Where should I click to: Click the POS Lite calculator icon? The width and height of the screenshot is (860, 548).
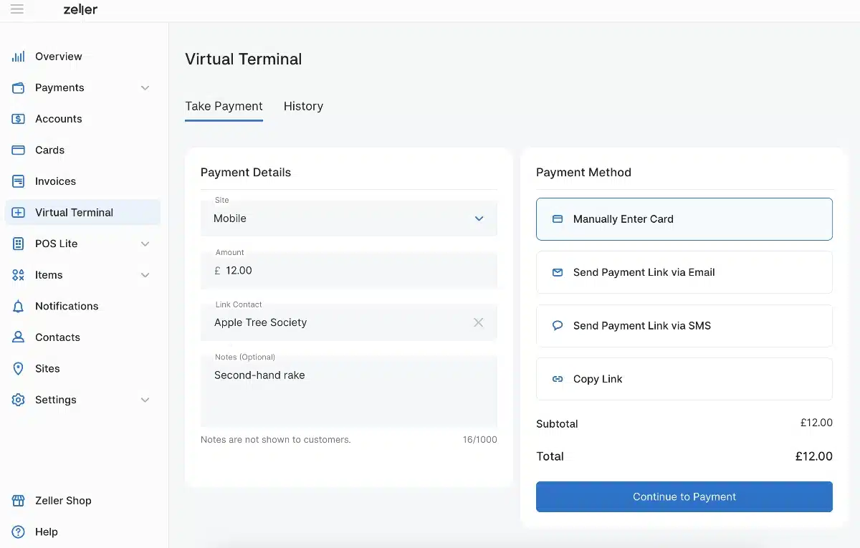click(19, 244)
